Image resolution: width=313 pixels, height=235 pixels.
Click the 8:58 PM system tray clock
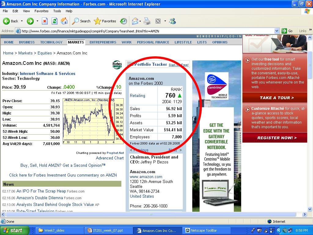coord(301,230)
